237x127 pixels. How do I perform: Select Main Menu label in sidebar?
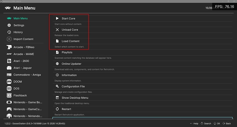(21, 18)
